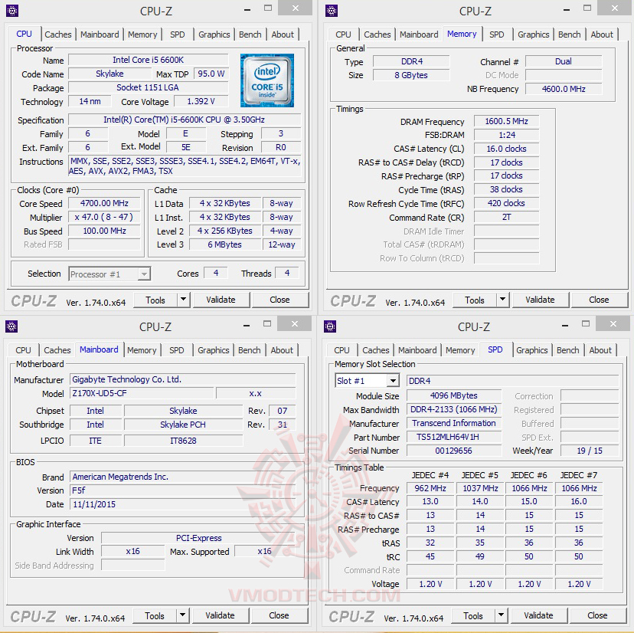Click Tools button in CPU window

[155, 300]
